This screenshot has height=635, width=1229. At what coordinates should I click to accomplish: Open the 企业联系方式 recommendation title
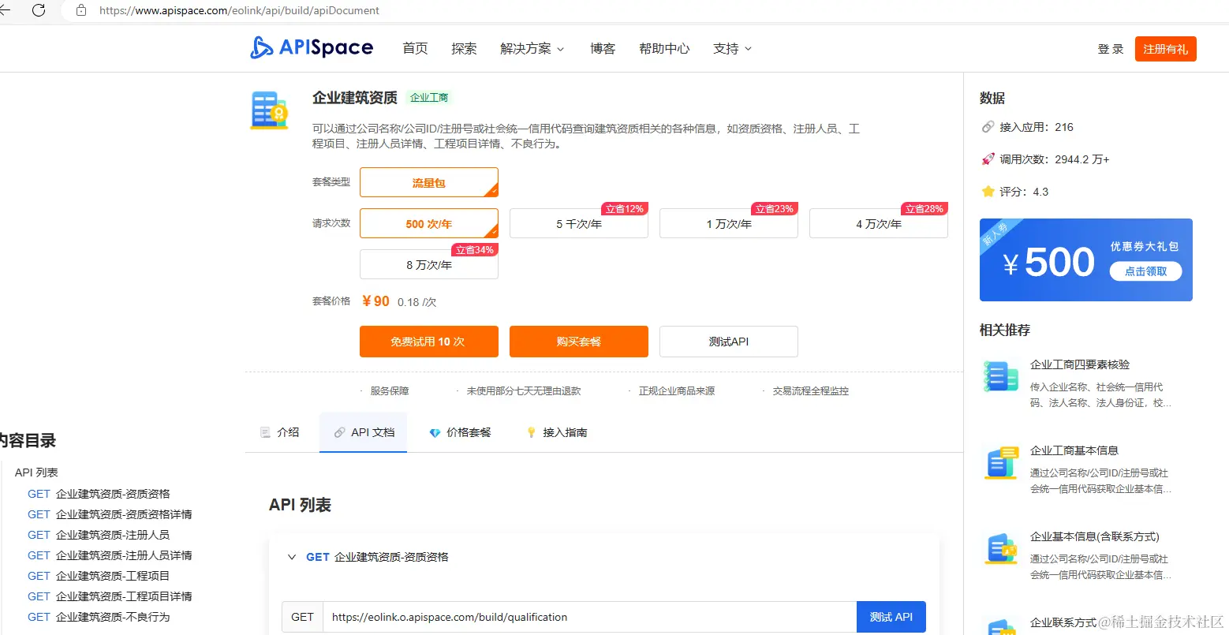tap(1063, 622)
